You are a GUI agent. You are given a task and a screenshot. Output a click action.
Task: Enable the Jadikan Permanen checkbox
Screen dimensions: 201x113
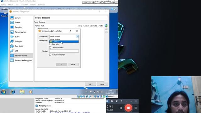50,55
